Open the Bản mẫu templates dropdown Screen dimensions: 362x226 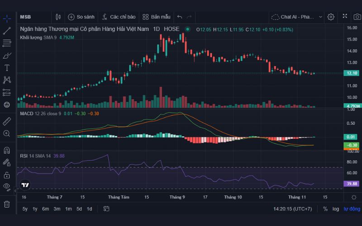157,17
